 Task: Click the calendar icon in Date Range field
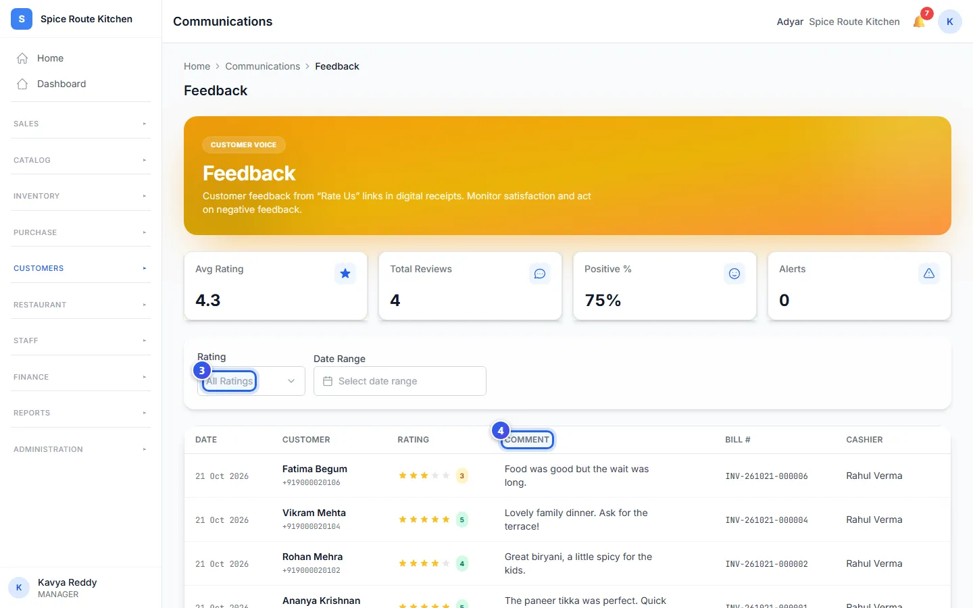[x=328, y=381]
